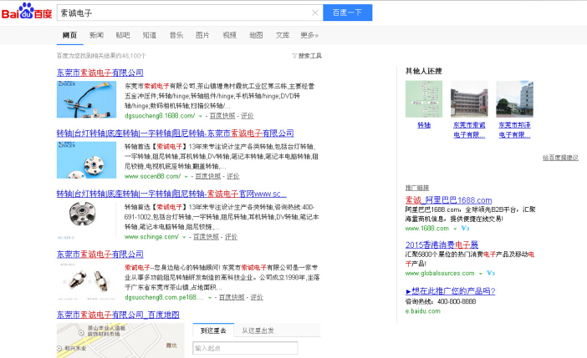Open ad 索诚_阿里巴巴1688.com
The height and width of the screenshot is (358, 587).
(448, 200)
